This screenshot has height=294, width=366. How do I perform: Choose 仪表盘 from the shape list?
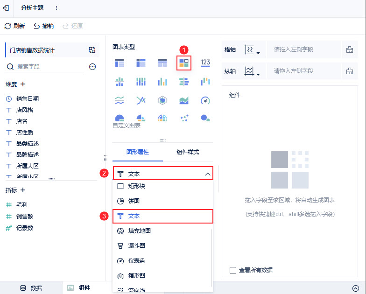[x=162, y=261]
